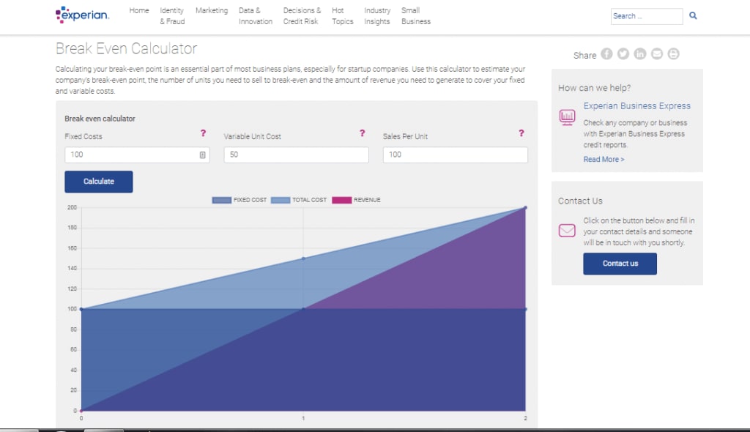Follow the Read More link
Viewport: 750px width, 432px height.
point(604,160)
